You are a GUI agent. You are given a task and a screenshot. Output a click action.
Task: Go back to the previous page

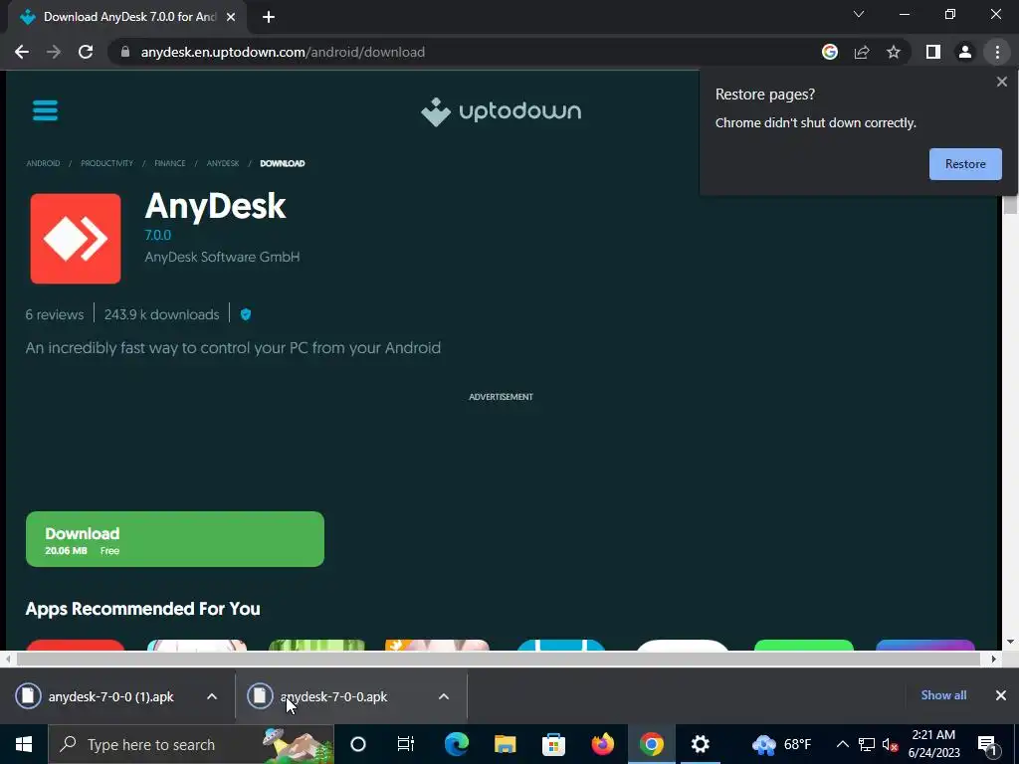[22, 52]
